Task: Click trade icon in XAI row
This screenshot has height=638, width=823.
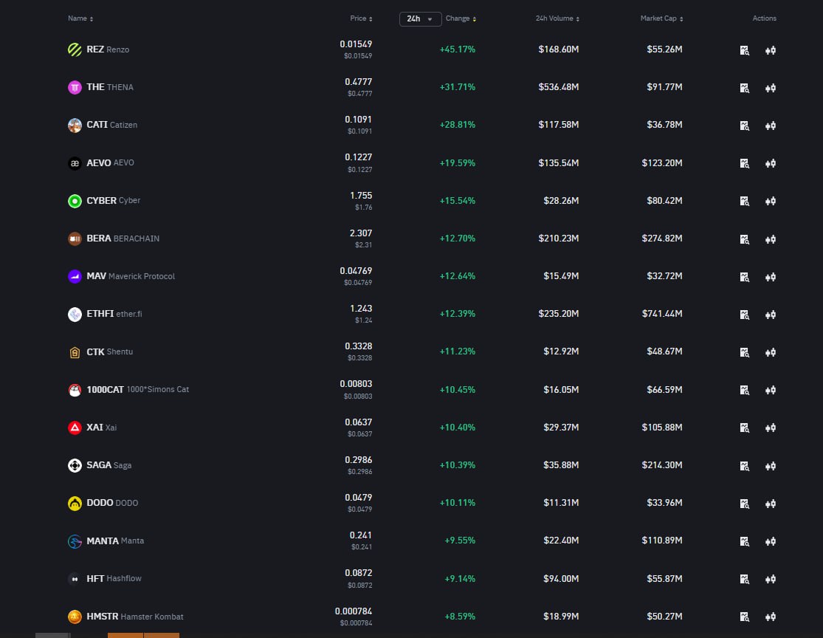Action: pyautogui.click(x=770, y=428)
